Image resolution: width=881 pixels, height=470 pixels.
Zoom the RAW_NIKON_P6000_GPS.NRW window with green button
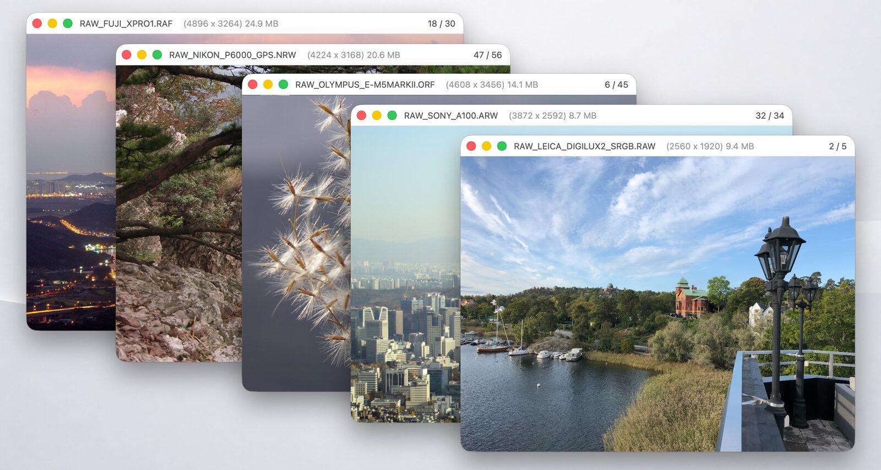tap(157, 55)
